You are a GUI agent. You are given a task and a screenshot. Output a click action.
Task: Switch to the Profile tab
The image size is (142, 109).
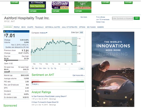[17, 27]
